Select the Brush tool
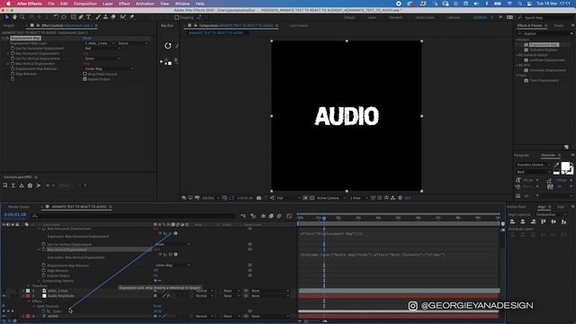The height and width of the screenshot is (324, 576). coord(98,17)
